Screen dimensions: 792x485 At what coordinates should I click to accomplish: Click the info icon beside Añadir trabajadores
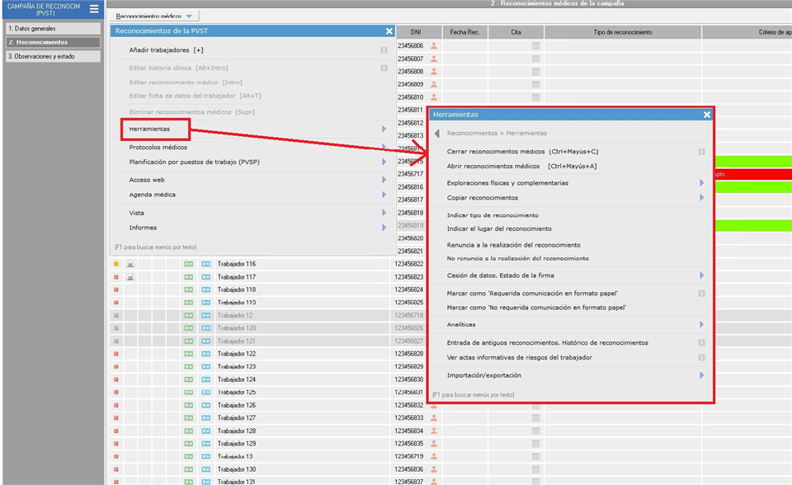click(384, 50)
